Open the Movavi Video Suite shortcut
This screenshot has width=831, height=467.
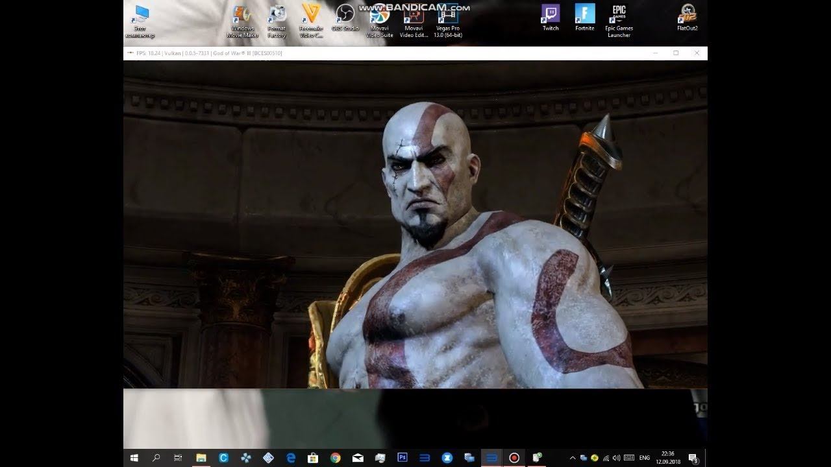click(379, 21)
